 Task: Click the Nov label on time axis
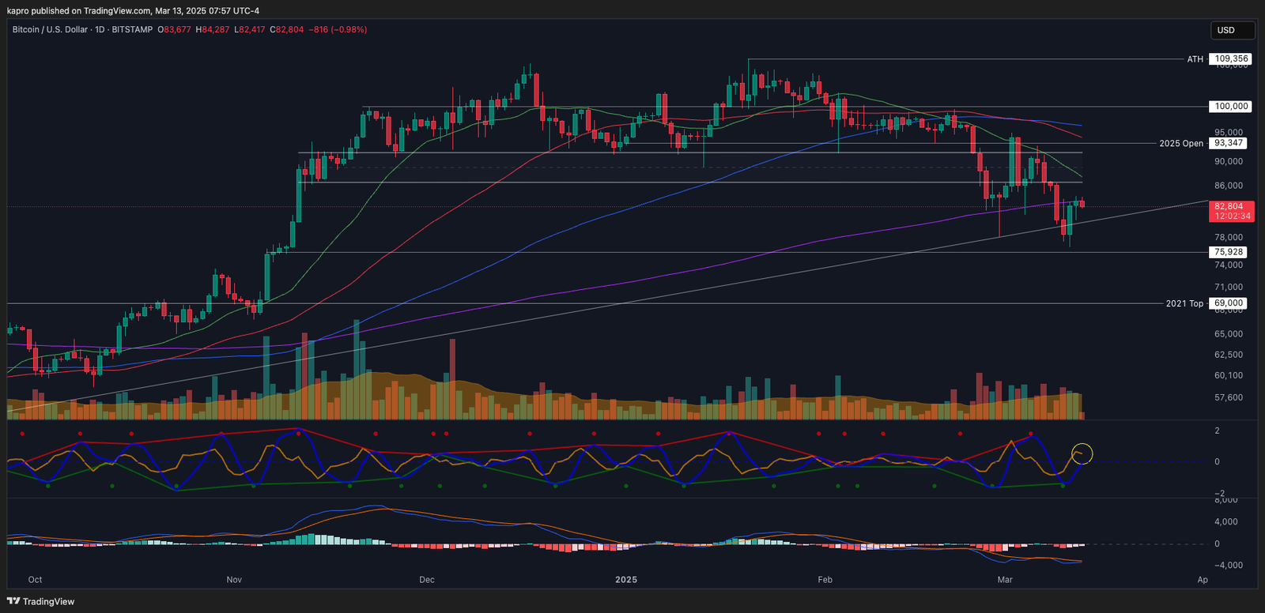click(x=234, y=580)
